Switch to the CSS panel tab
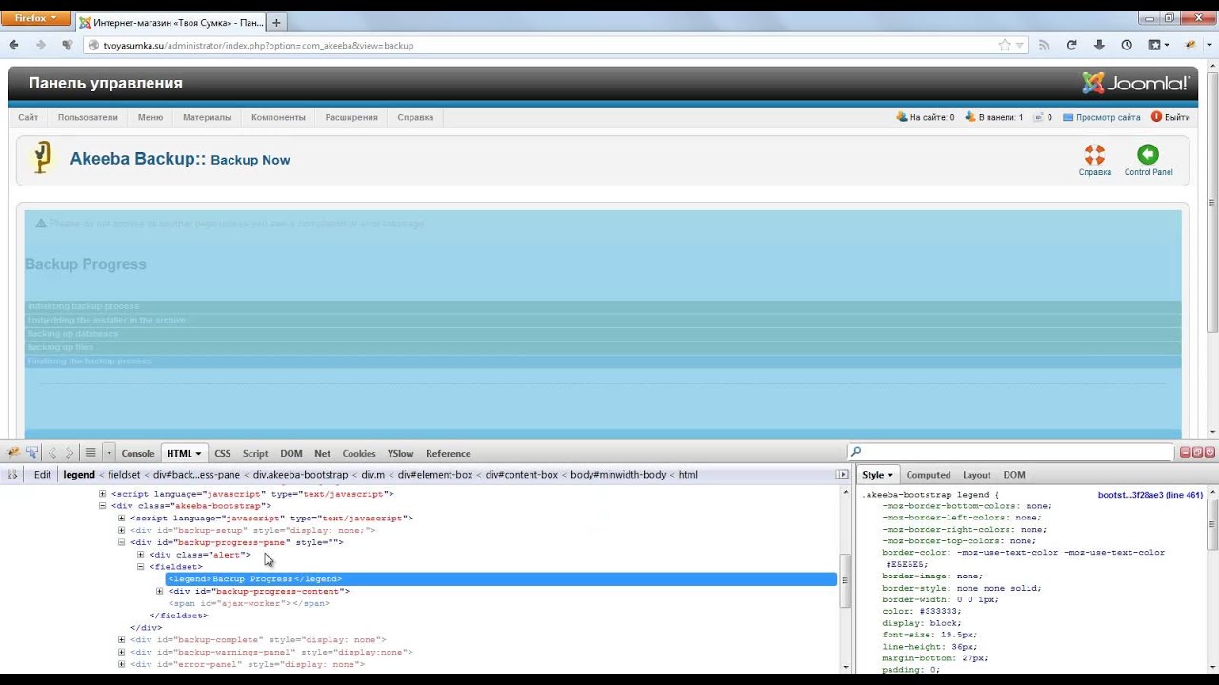This screenshot has height=685, width=1219. (x=223, y=453)
